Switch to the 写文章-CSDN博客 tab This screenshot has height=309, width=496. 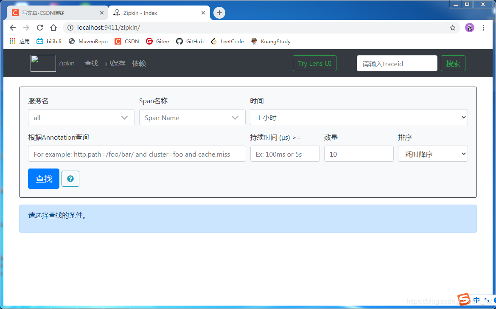pos(58,13)
